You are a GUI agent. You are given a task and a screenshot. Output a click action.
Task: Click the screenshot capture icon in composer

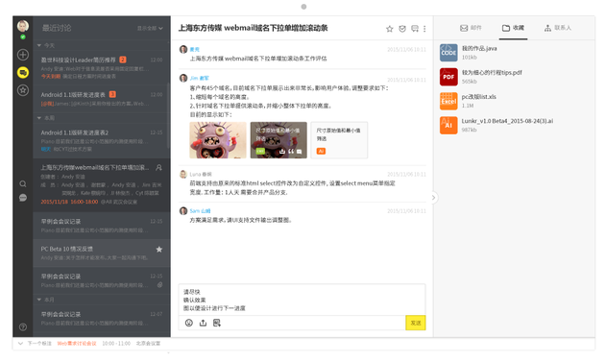217,323
